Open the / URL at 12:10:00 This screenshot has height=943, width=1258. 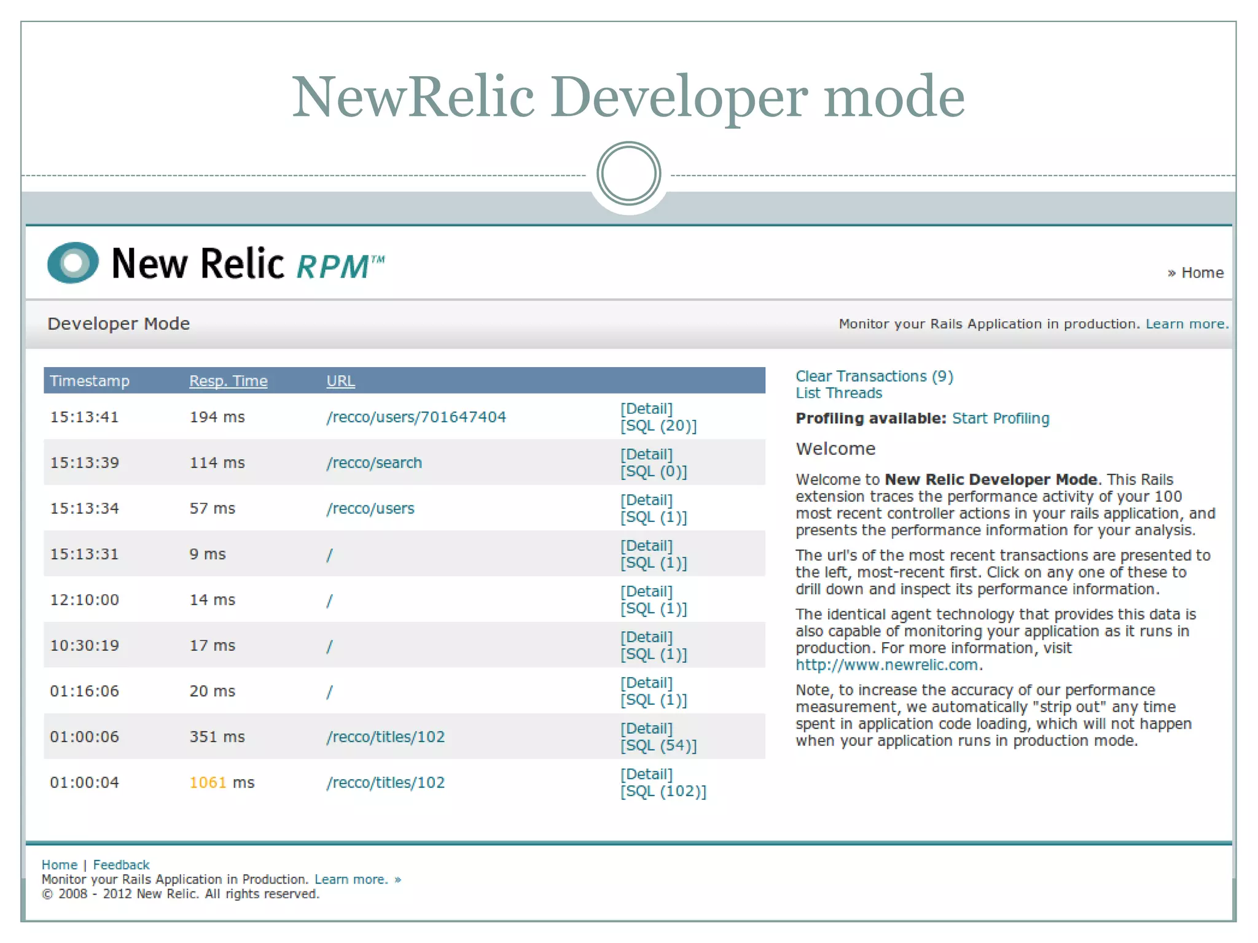tap(329, 600)
